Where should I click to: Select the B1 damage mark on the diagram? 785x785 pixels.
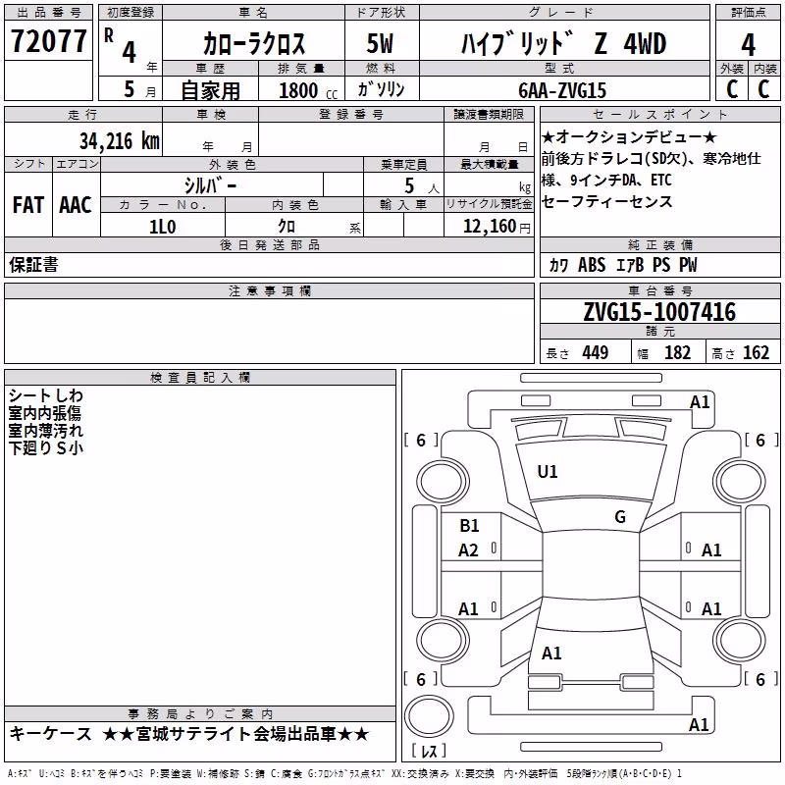pos(469,526)
